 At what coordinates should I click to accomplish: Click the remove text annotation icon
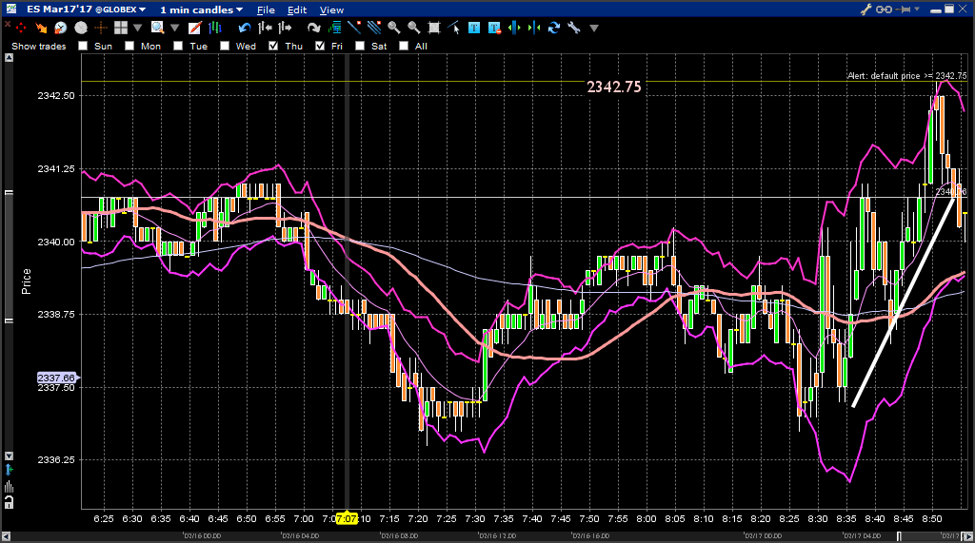point(494,28)
